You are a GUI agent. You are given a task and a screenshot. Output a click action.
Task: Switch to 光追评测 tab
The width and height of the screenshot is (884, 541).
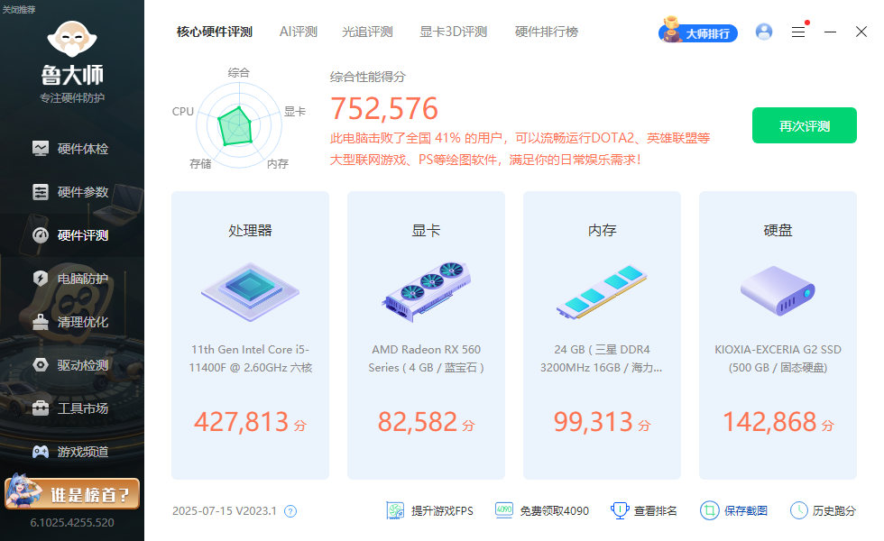(367, 32)
